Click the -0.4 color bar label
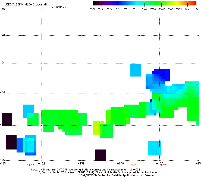The width and height of the screenshot is (201, 177). (x=171, y=9)
